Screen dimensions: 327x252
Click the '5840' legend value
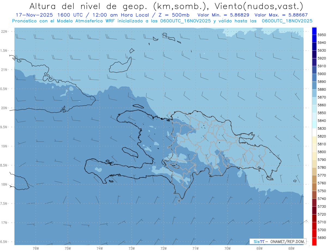point(322,121)
